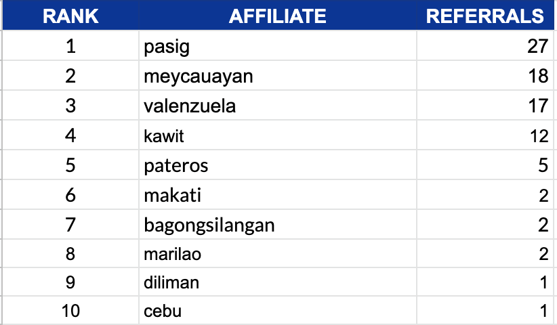This screenshot has width=557, height=325.
Task: Click the REFERRALS column header
Action: point(485,16)
